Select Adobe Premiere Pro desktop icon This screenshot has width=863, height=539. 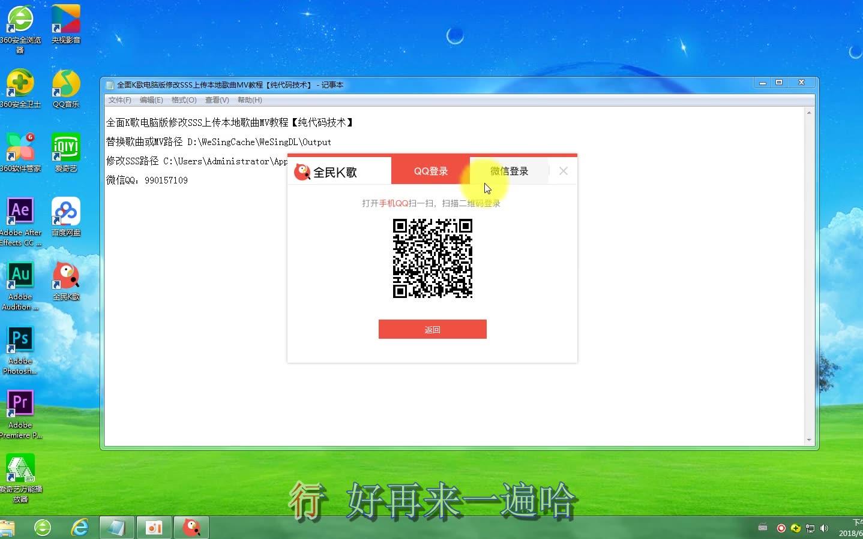click(20, 414)
